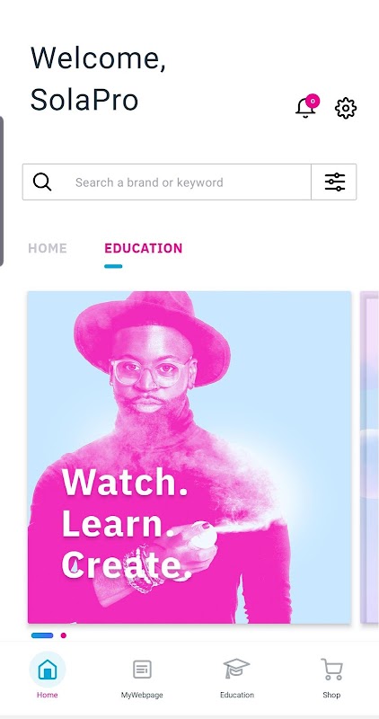
Task: Tap the Shop label in bottom bar
Action: [331, 695]
